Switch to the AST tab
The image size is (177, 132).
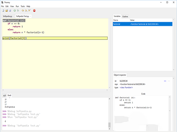4,95
